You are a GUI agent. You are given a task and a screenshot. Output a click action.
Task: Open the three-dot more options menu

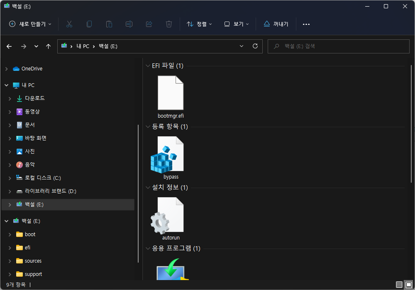click(306, 24)
